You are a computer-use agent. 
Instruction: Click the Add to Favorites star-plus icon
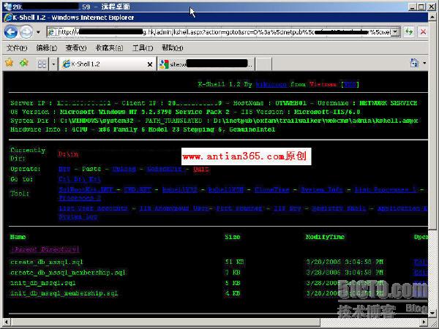[x=24, y=63]
